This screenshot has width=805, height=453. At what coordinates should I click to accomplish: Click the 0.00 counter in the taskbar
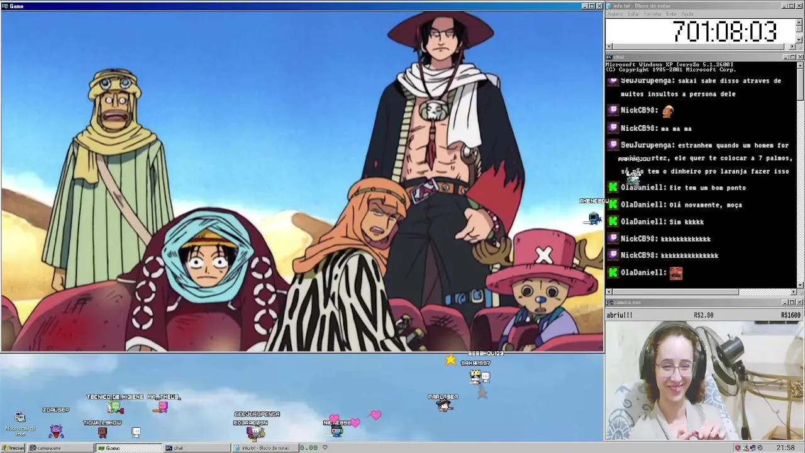click(309, 448)
